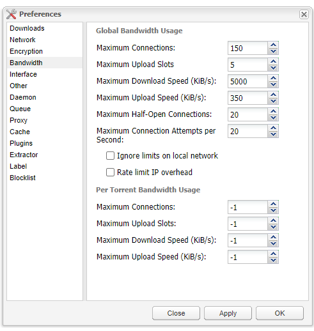This screenshot has height=331, width=314.
Task: Open the Downloads preferences category
Action: point(45,28)
